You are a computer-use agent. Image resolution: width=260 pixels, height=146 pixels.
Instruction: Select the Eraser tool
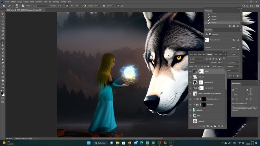(3, 52)
